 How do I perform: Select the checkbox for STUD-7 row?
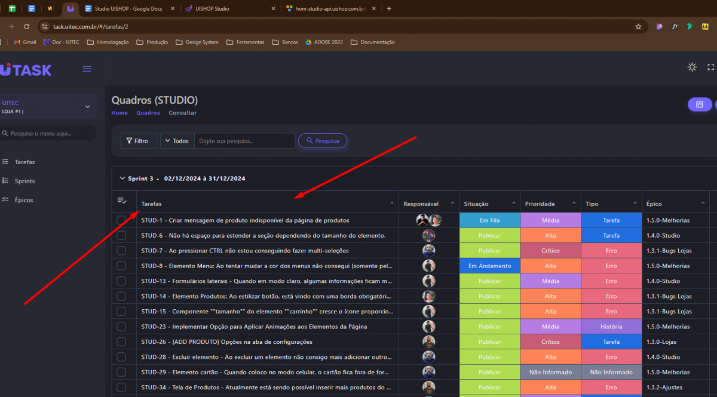coord(121,251)
